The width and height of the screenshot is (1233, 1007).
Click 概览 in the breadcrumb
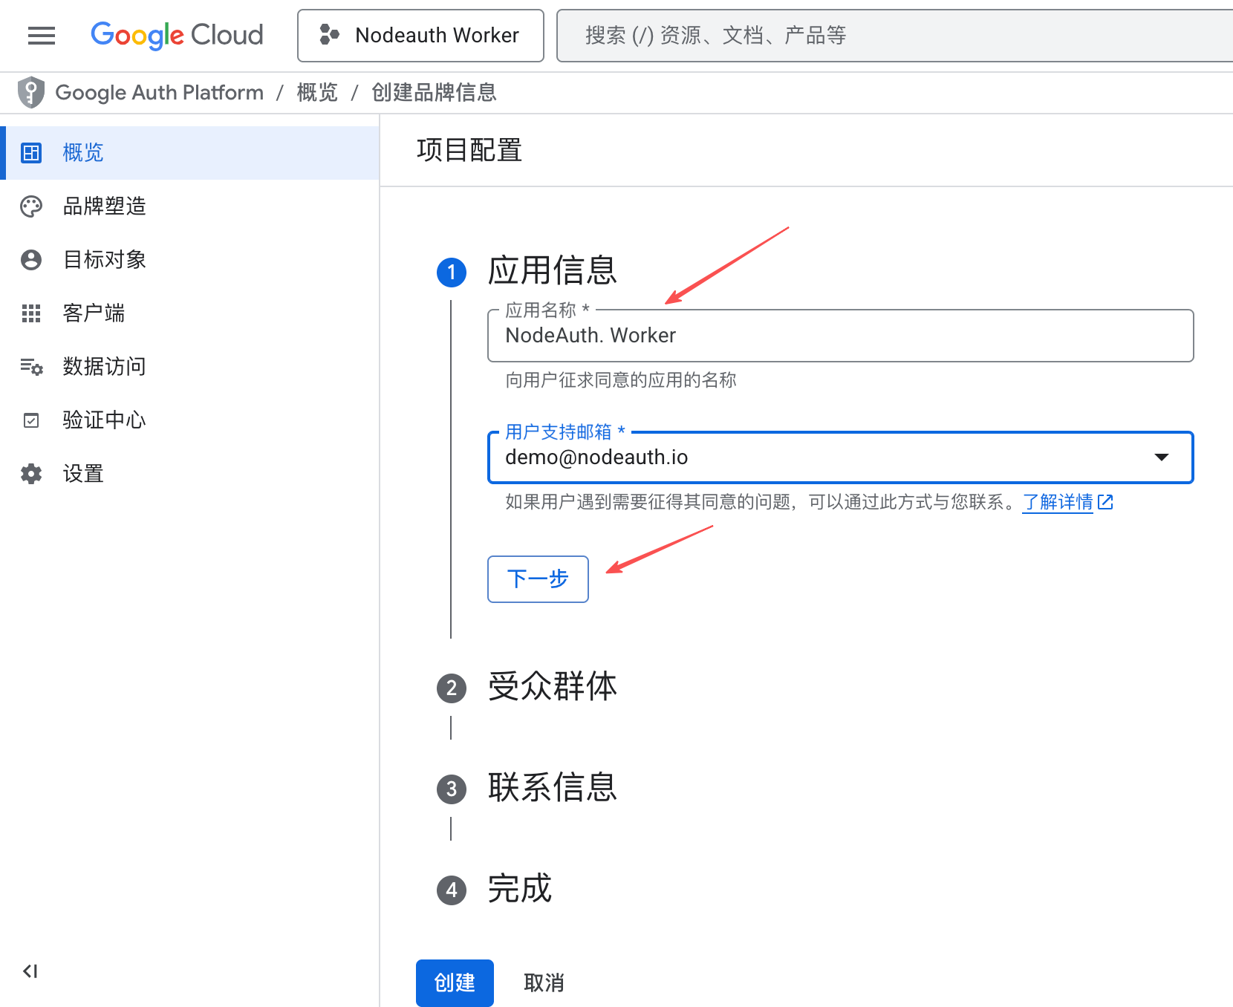click(317, 92)
